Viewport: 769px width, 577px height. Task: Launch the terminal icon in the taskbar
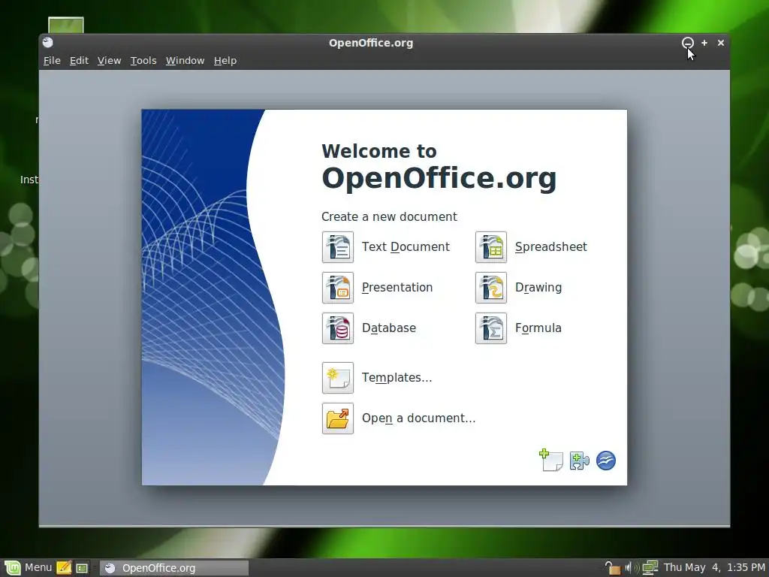coord(82,568)
